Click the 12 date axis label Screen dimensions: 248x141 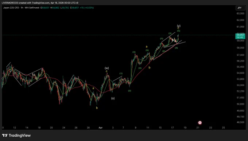[14, 128]
